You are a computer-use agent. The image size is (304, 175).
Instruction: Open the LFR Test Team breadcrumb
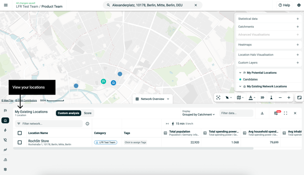pyautogui.click(x=27, y=7)
